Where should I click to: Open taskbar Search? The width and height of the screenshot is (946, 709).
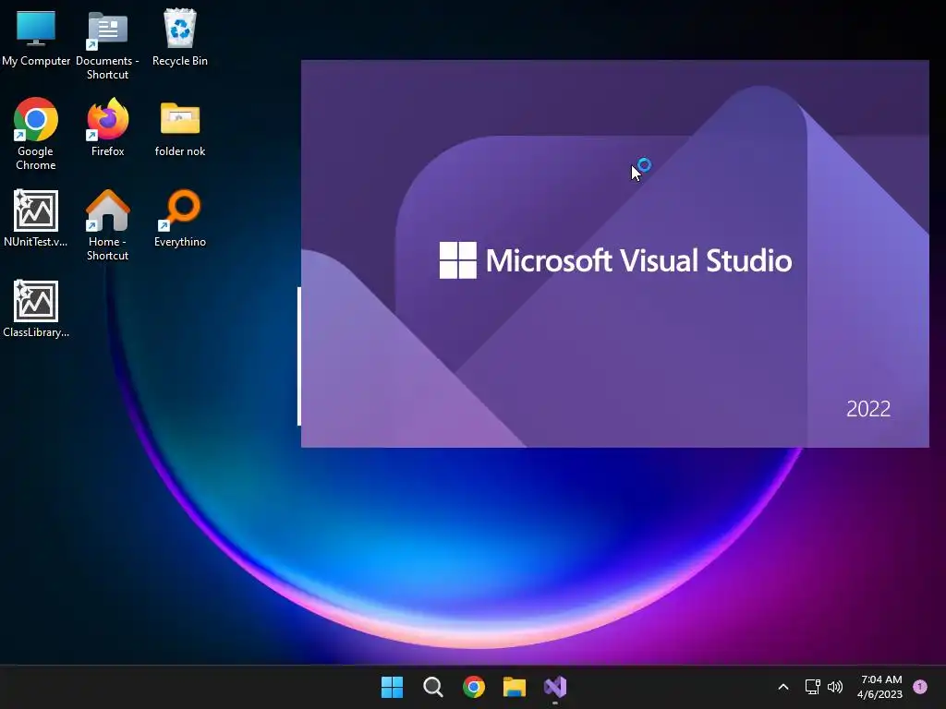[x=432, y=687]
